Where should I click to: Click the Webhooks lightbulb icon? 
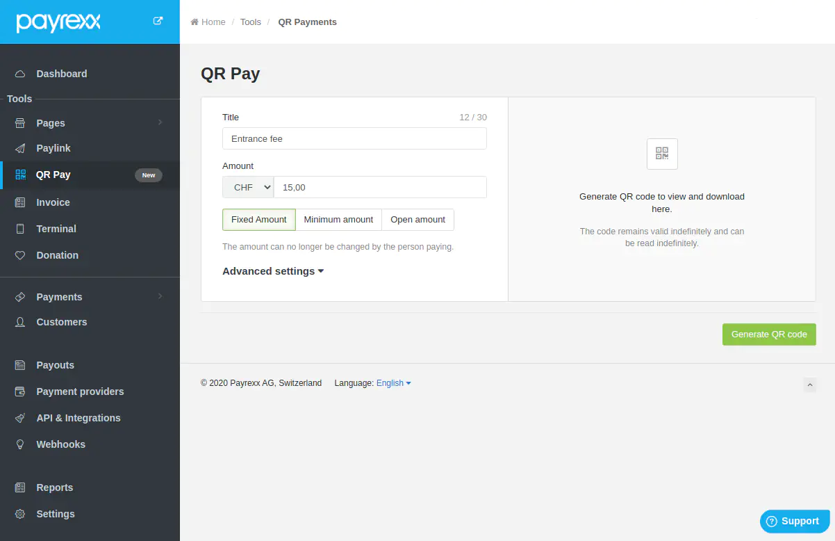point(20,444)
